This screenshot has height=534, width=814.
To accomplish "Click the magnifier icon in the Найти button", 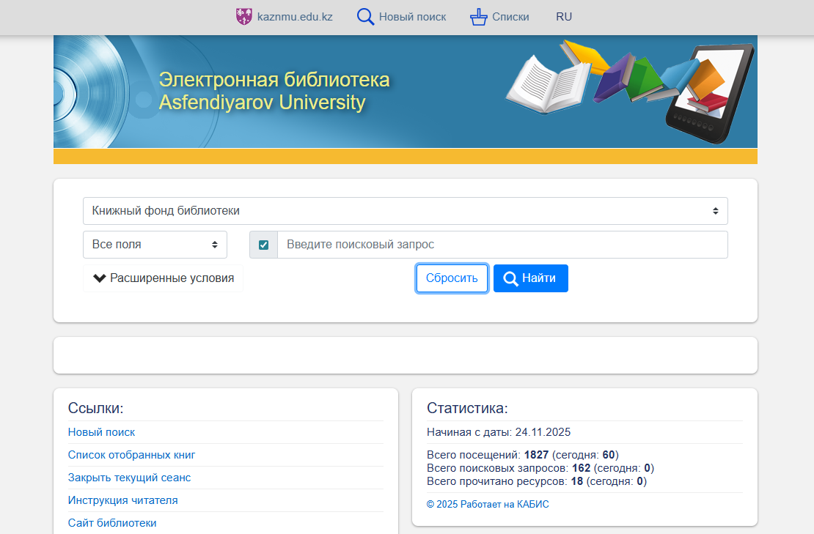I will (x=510, y=278).
